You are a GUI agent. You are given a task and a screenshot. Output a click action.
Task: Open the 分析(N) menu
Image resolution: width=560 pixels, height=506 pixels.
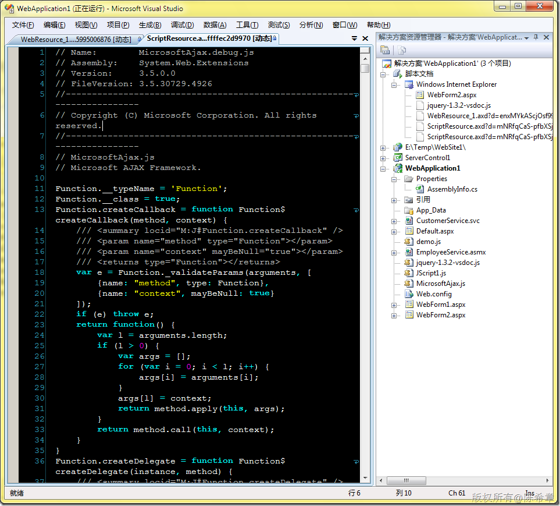[x=311, y=25]
